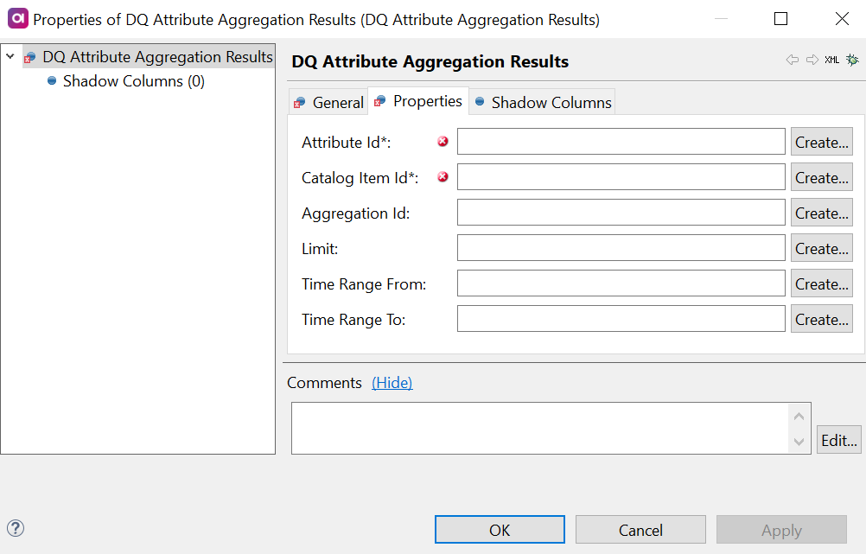This screenshot has width=866, height=554.
Task: Switch to the General tab
Action: 328,102
